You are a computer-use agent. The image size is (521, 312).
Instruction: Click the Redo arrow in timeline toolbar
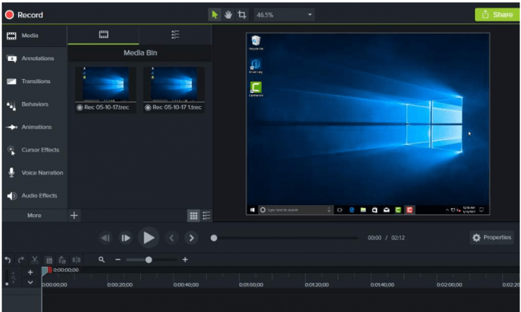[x=21, y=260]
